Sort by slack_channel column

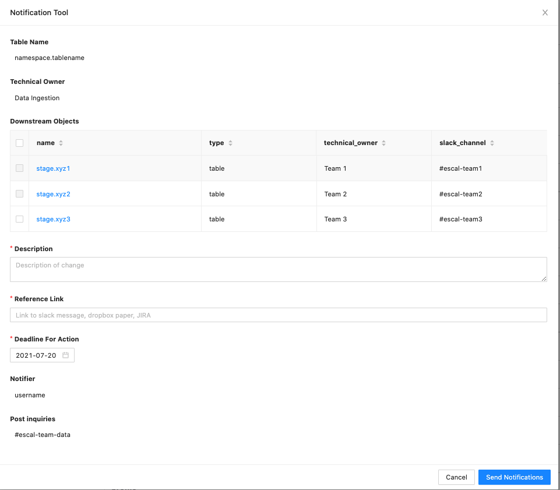tap(492, 143)
